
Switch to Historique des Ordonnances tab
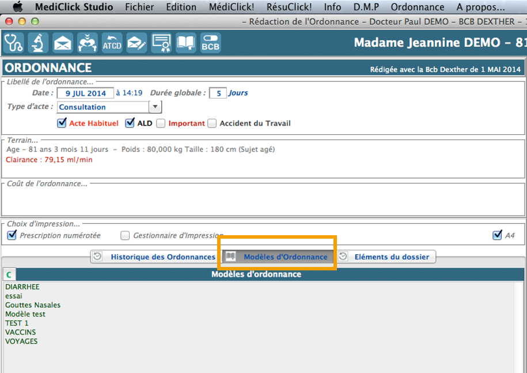click(x=154, y=257)
